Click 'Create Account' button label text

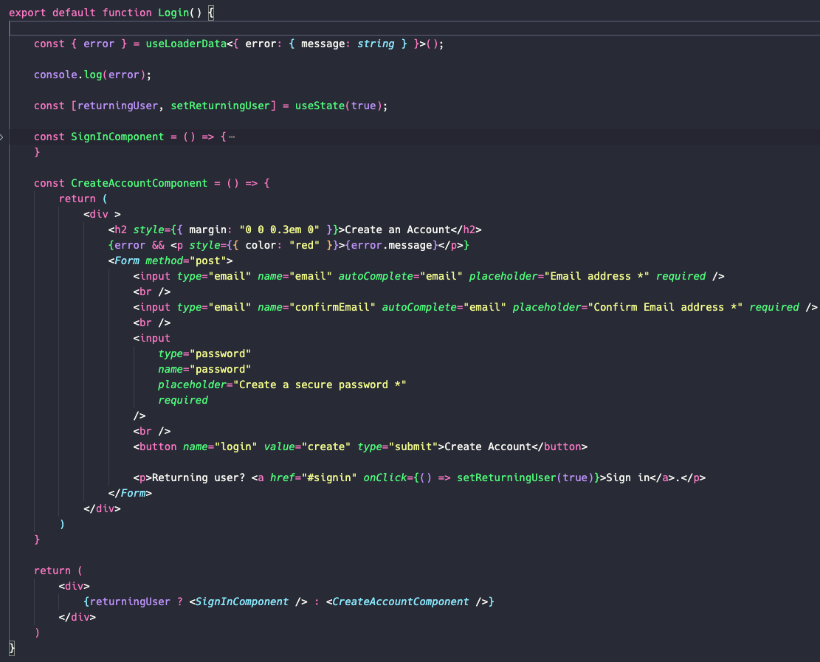(x=488, y=447)
